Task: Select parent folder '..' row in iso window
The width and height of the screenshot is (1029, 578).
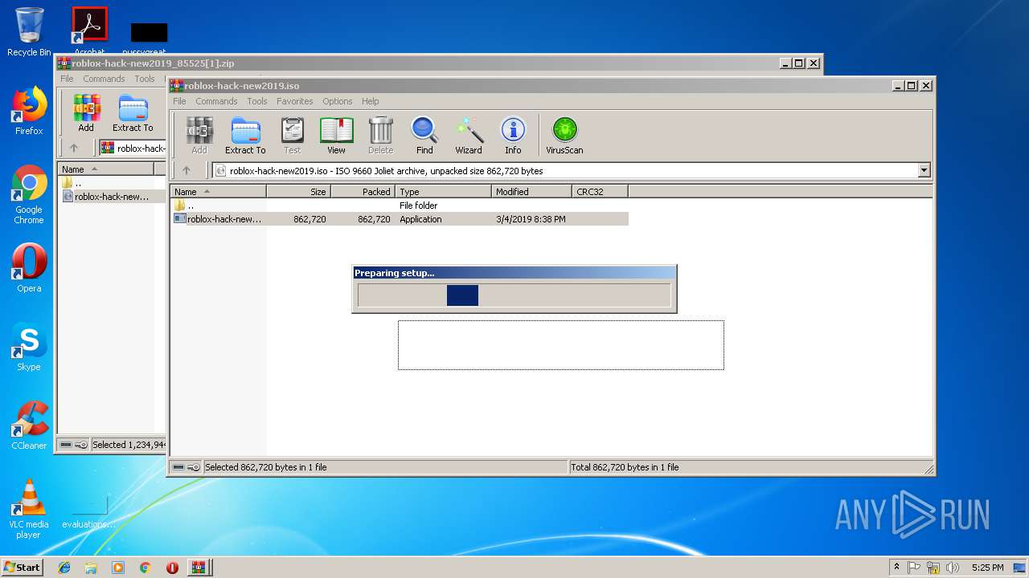Action: (x=400, y=206)
